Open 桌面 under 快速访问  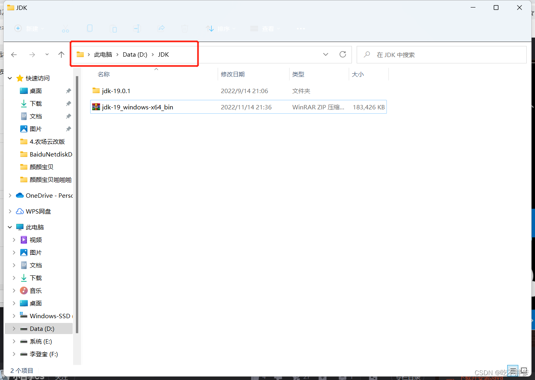pyautogui.click(x=36, y=91)
